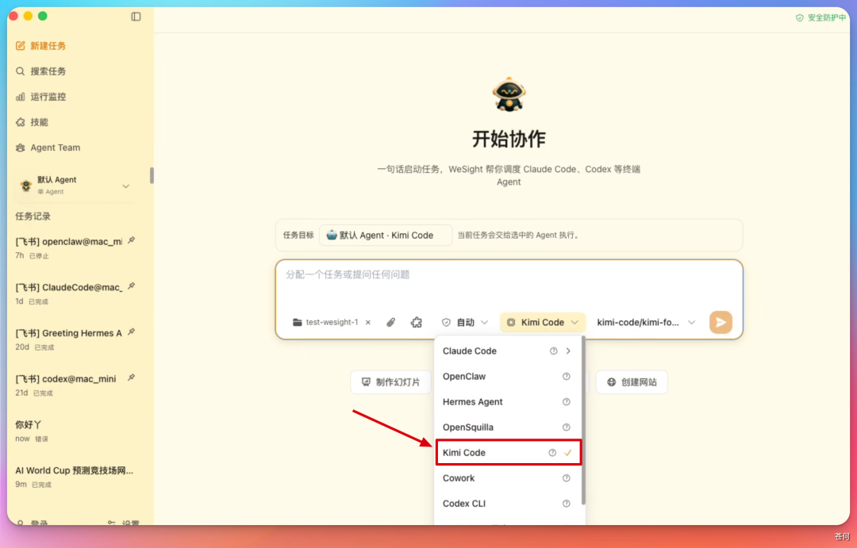
Task: Open Agent Team in the sidebar
Action: [x=48, y=148]
